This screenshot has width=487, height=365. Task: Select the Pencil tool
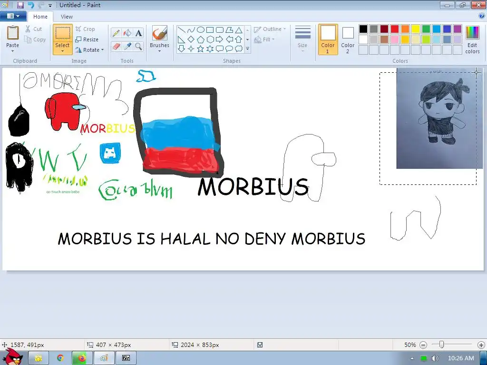(x=116, y=33)
